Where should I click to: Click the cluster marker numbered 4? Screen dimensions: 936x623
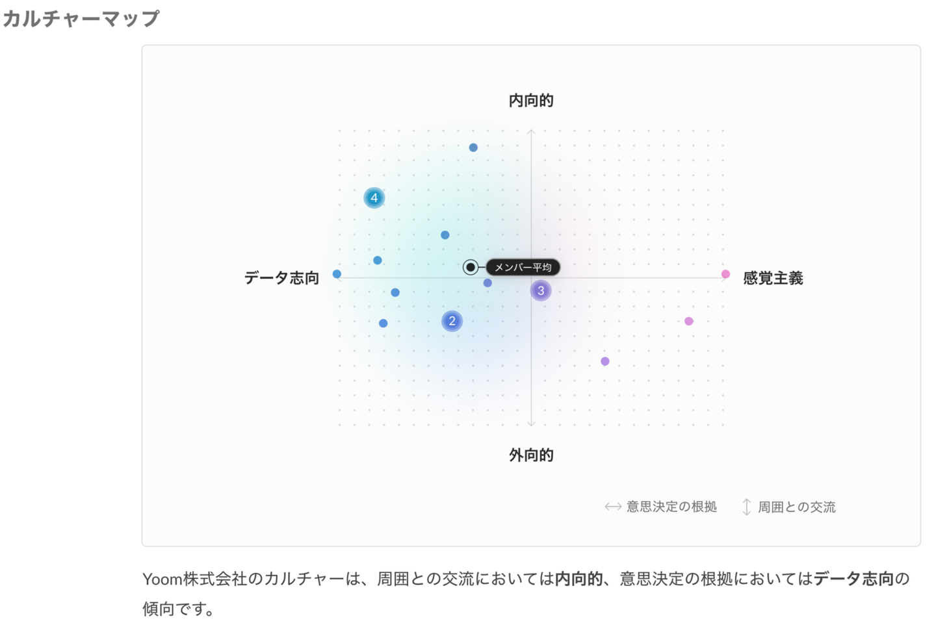374,197
